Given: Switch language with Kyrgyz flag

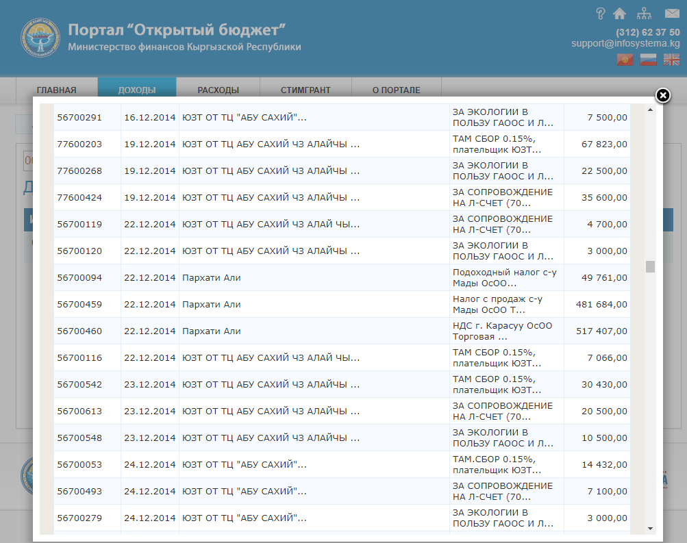Looking at the screenshot, I should tap(625, 60).
